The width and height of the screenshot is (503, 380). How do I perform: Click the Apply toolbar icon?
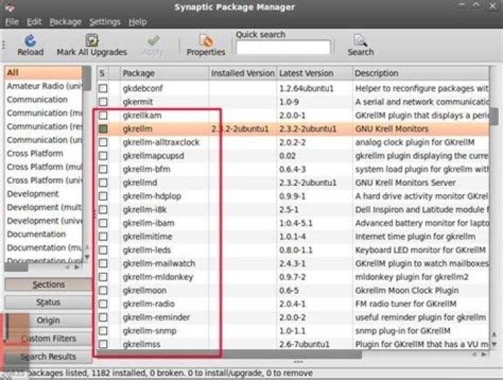[153, 41]
